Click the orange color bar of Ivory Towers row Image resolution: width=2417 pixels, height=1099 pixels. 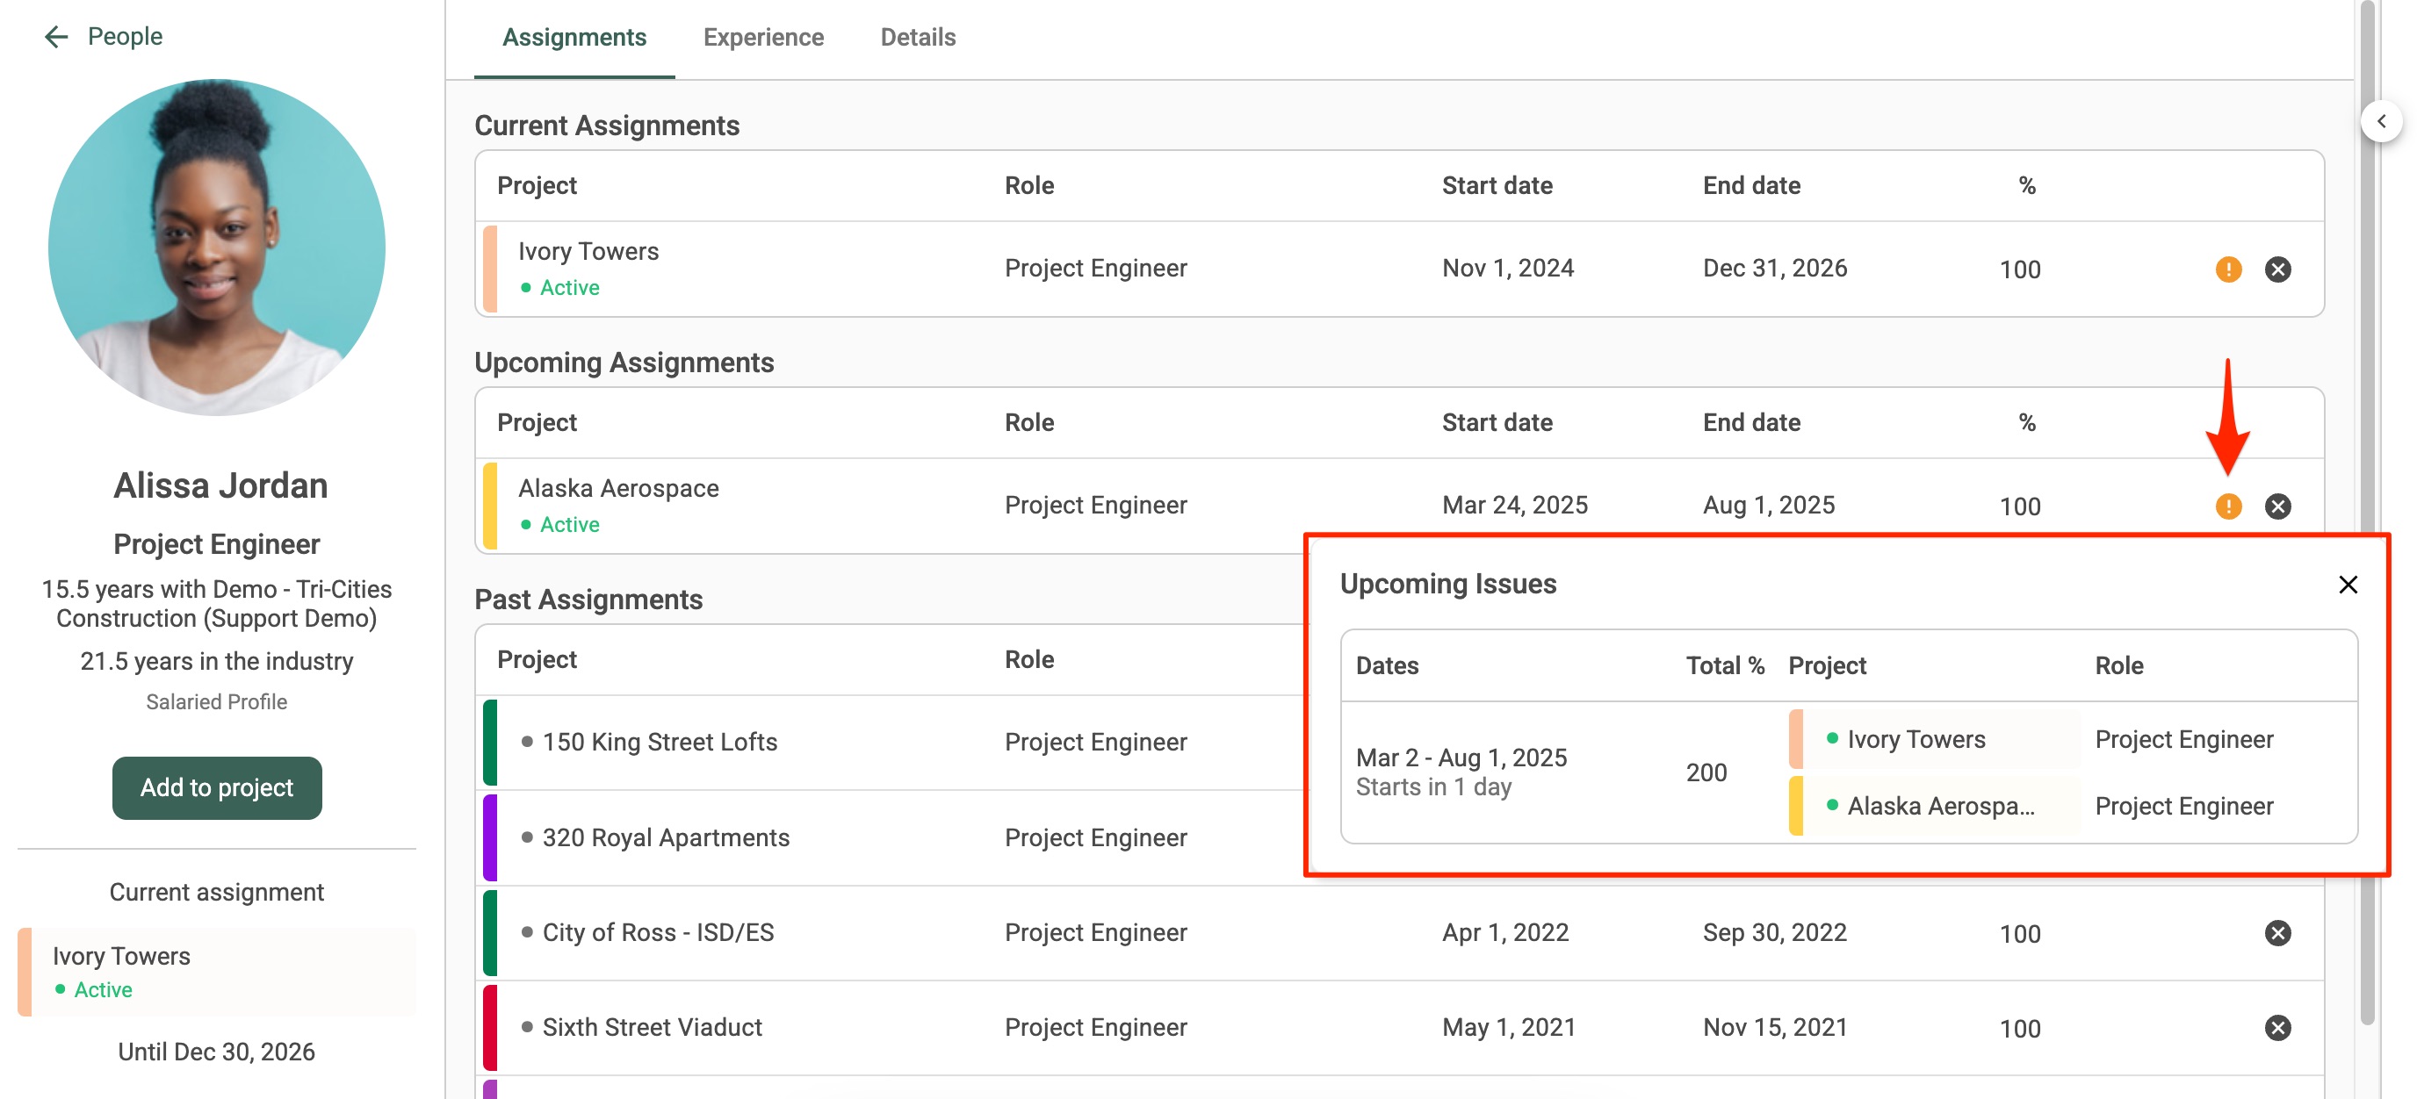click(490, 269)
